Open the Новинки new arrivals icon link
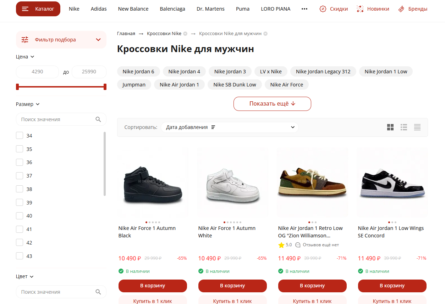Viewport: 445px width, 304px height. 360,9
